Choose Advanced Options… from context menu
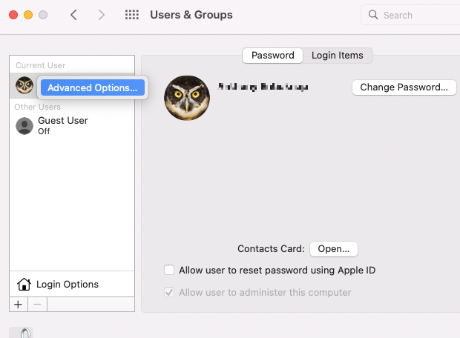Viewport: 460px width, 338px height. [x=93, y=87]
